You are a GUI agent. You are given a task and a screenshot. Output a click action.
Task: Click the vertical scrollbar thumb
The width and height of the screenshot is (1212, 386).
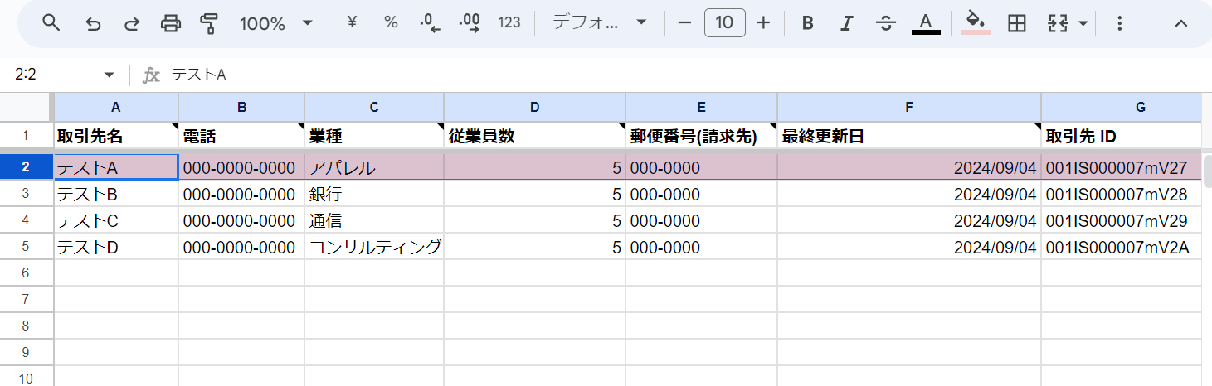point(1207,171)
